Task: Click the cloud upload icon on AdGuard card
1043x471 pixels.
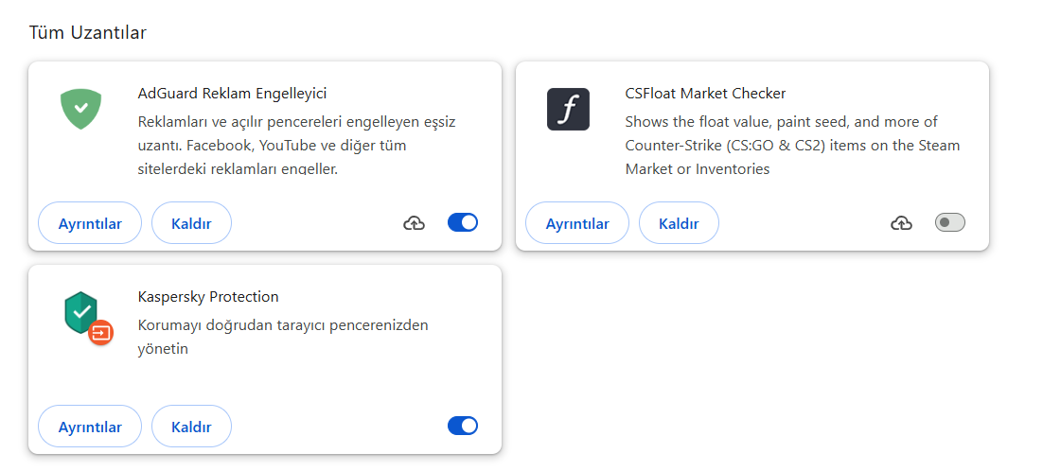Action: click(x=415, y=223)
